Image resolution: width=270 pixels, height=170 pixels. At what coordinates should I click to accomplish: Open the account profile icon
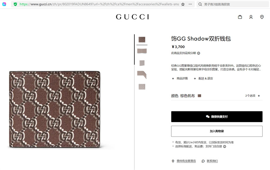click(251, 17)
